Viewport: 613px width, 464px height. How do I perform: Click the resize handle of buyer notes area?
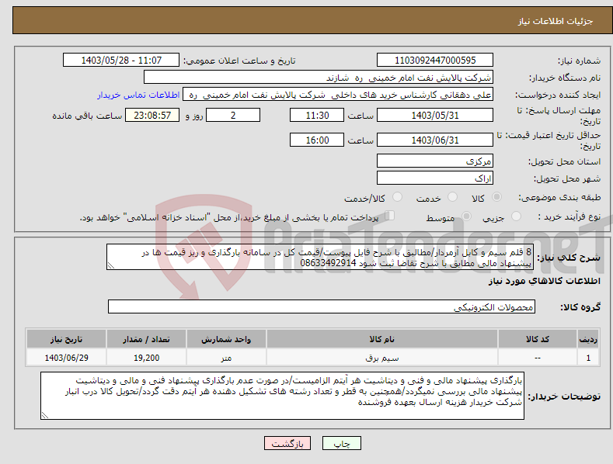45,415
